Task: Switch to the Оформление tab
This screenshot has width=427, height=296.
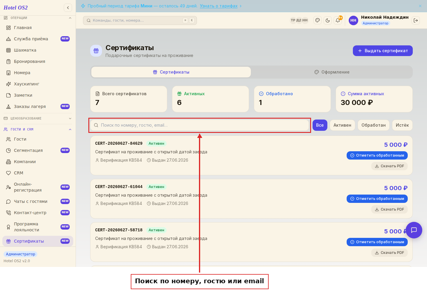Action: click(x=332, y=72)
